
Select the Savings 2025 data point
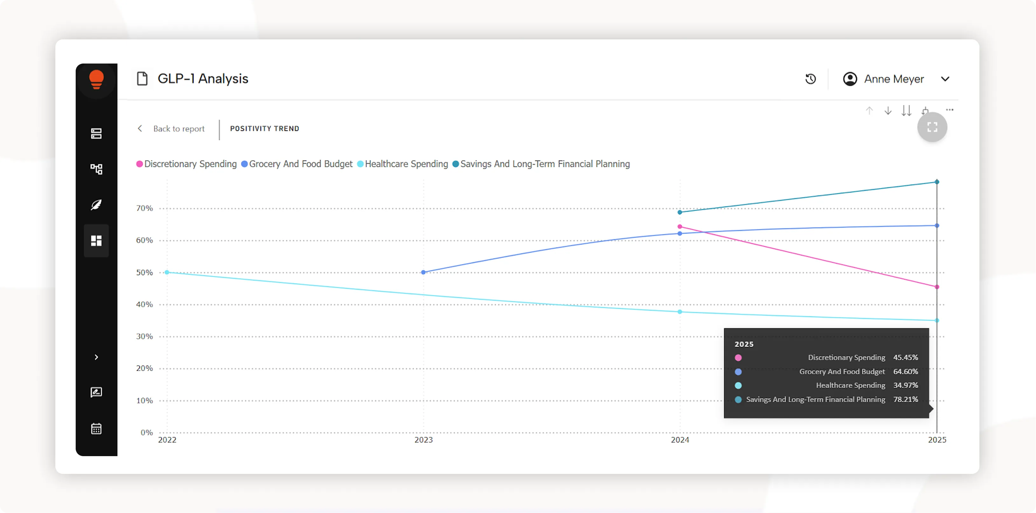(937, 182)
